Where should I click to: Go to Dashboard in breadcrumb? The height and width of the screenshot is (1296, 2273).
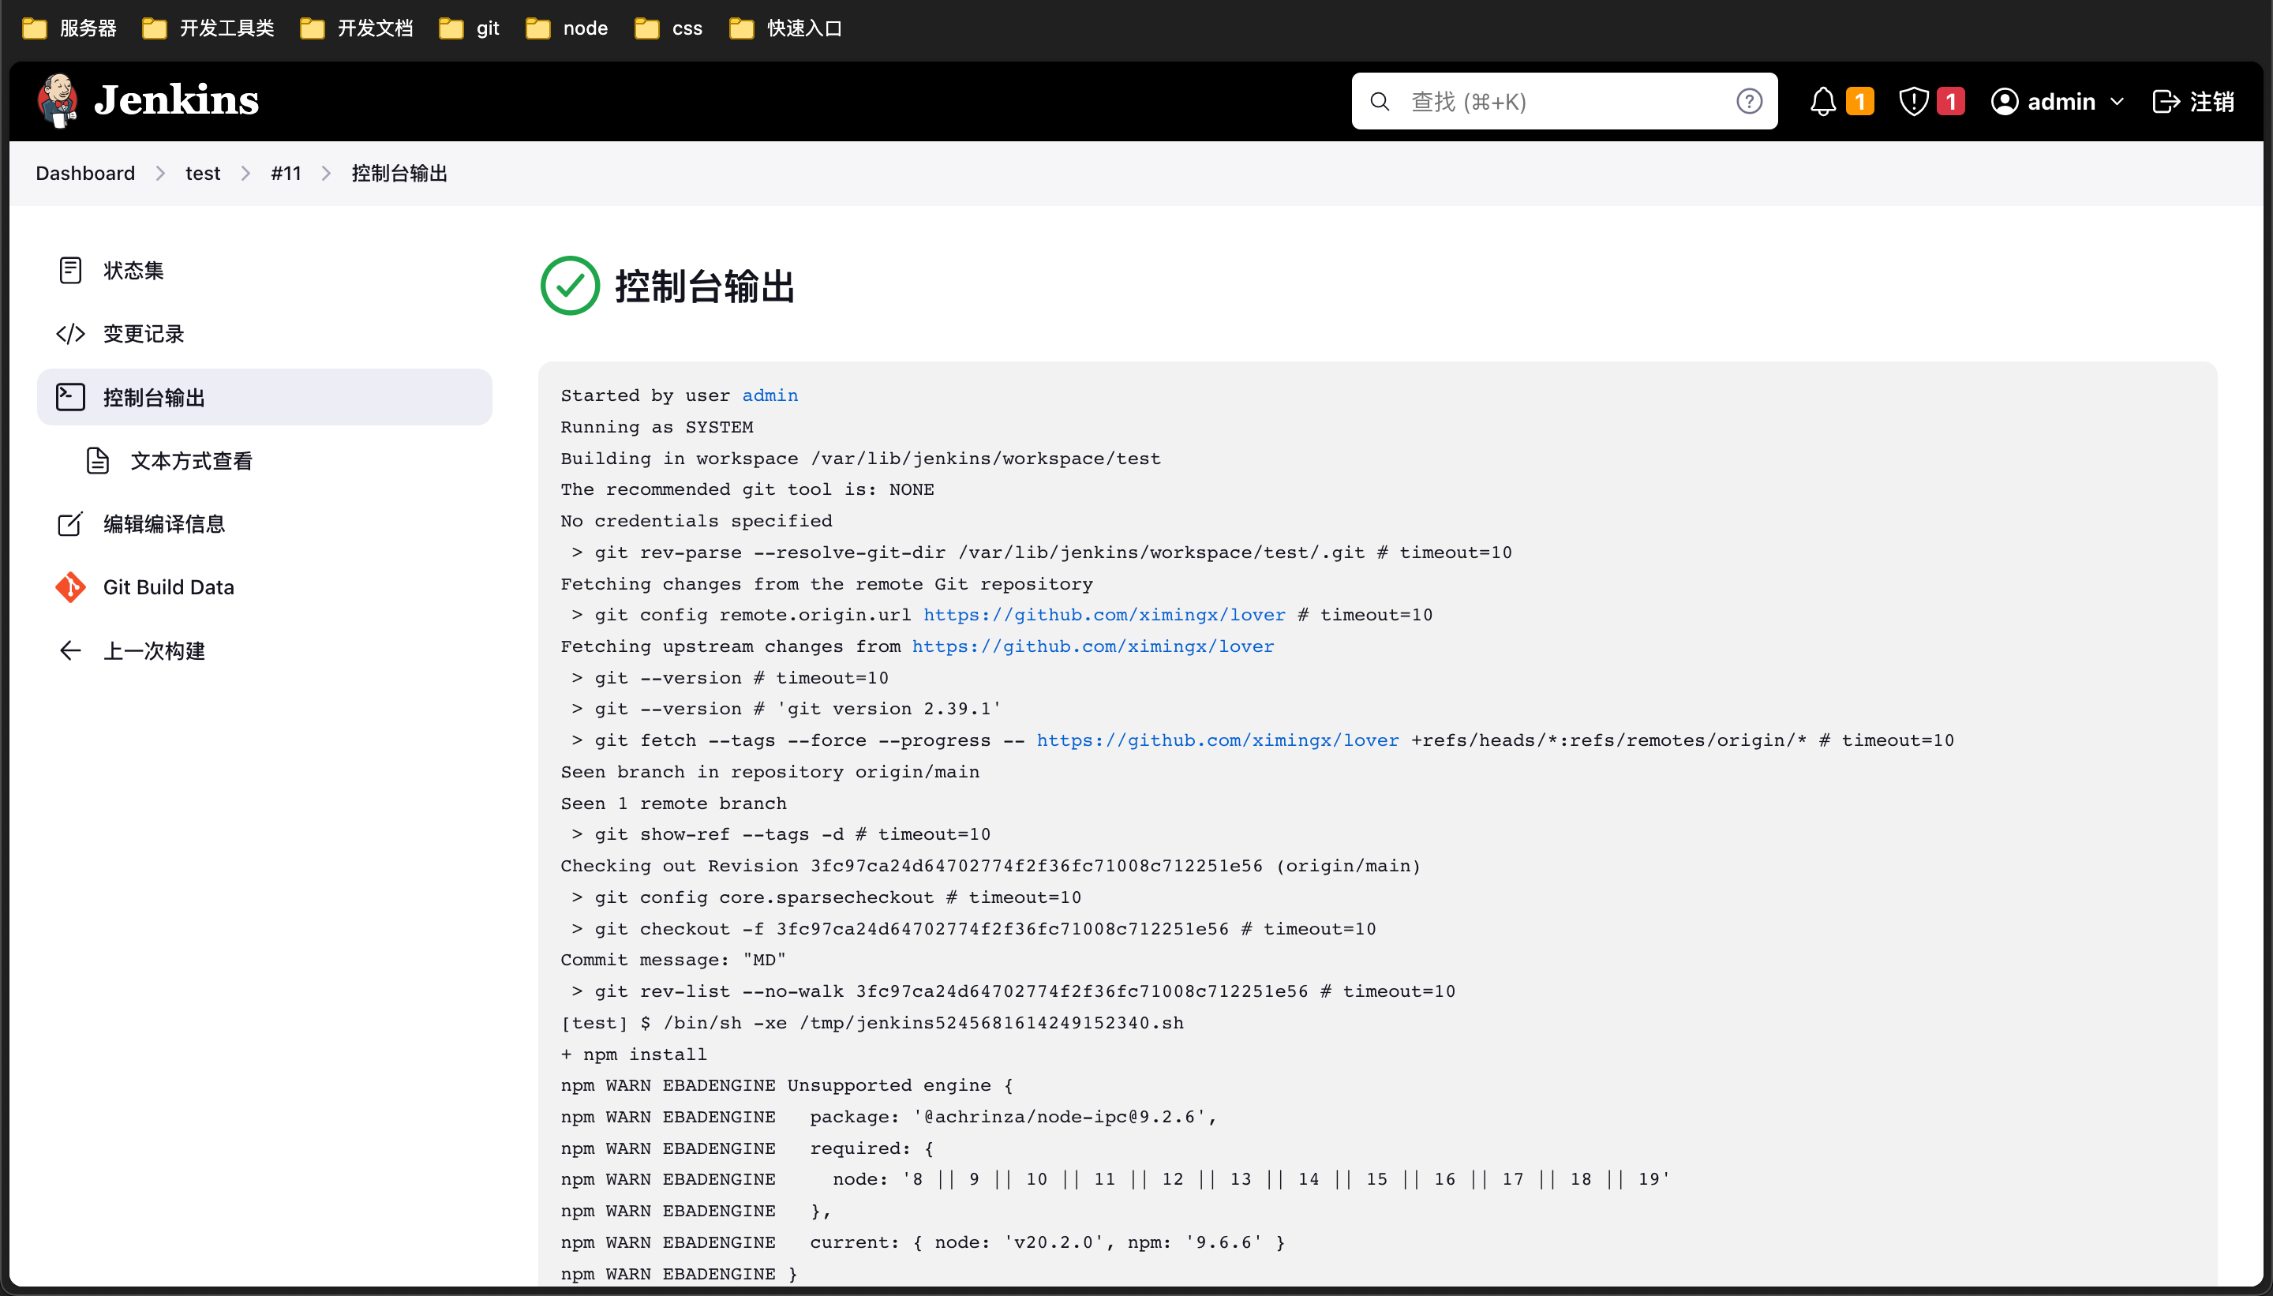(85, 174)
